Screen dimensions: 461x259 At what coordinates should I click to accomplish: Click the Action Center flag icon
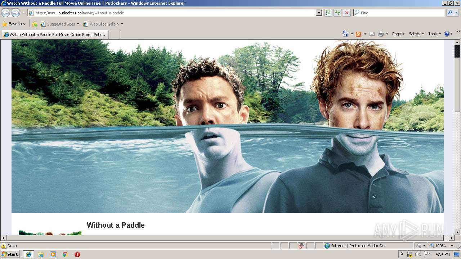pyautogui.click(x=427, y=254)
